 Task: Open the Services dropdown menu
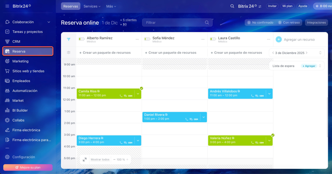92,6
